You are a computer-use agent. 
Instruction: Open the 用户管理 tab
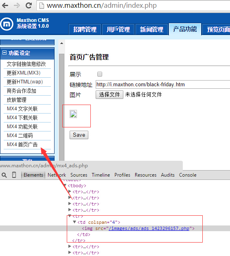pos(118,29)
